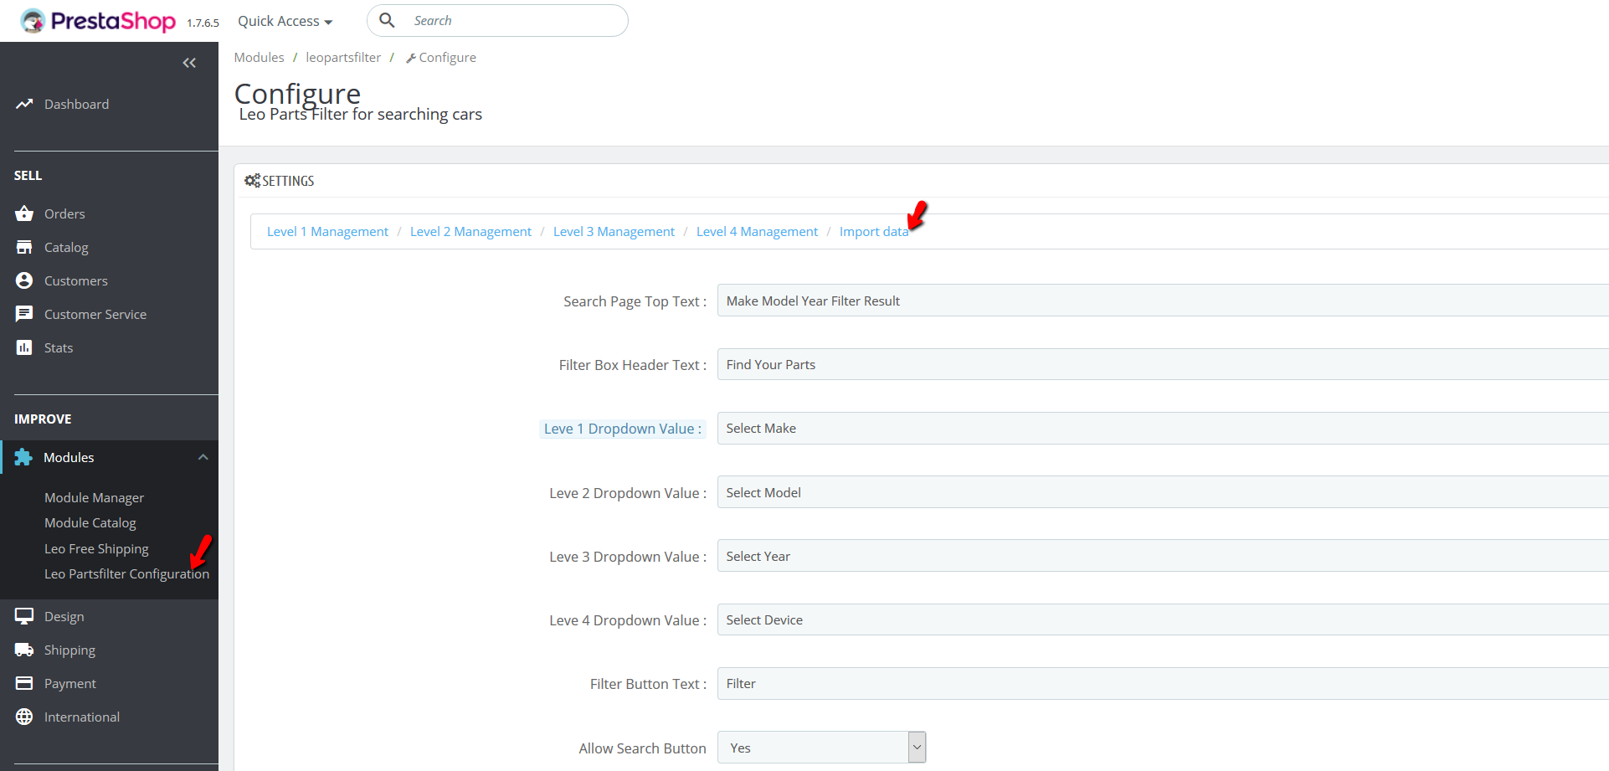1609x771 pixels.
Task: Open Module Catalog submenu
Action: tap(90, 522)
